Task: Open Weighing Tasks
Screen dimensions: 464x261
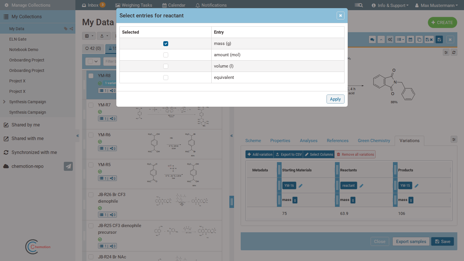Action: point(134,5)
